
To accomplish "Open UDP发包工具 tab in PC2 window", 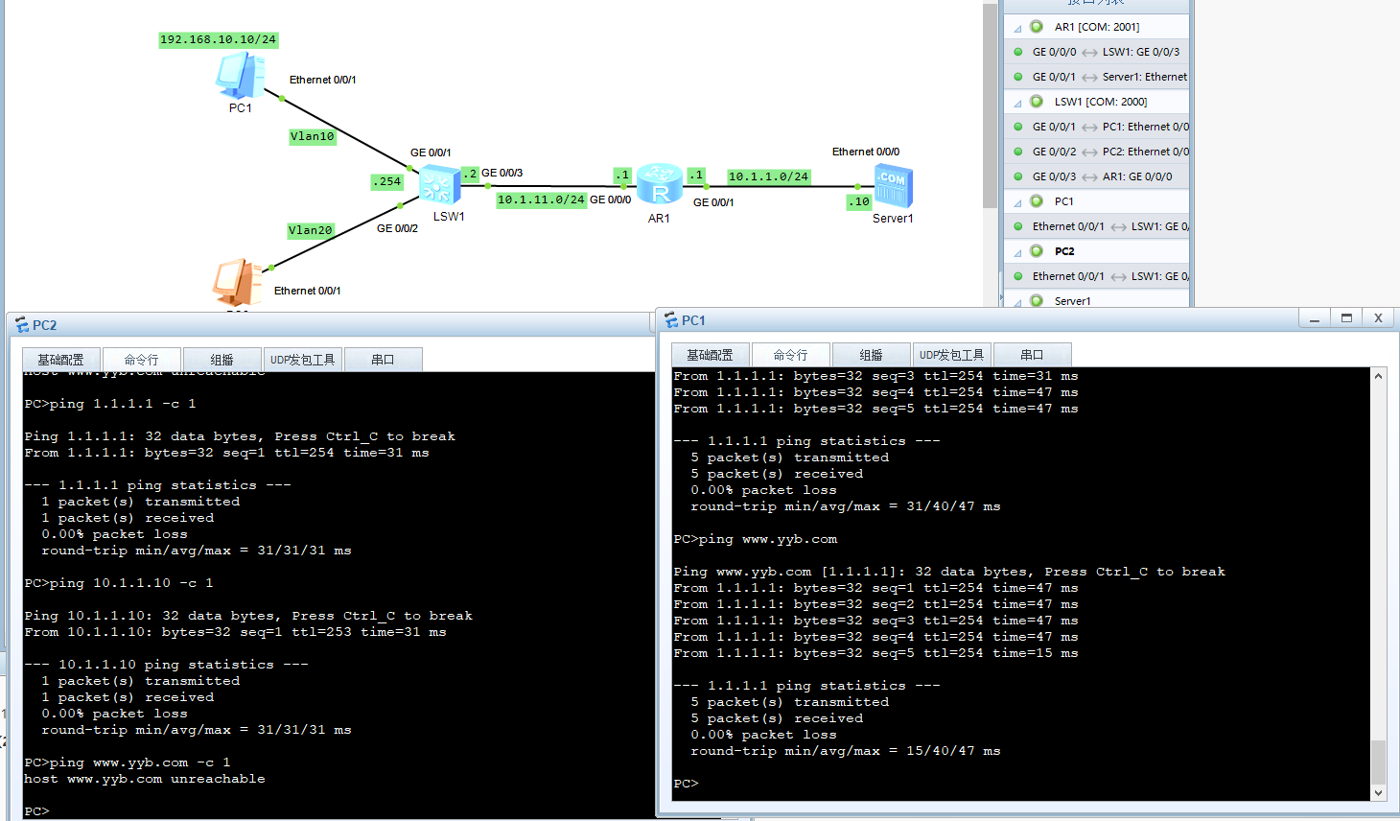I will click(x=302, y=360).
